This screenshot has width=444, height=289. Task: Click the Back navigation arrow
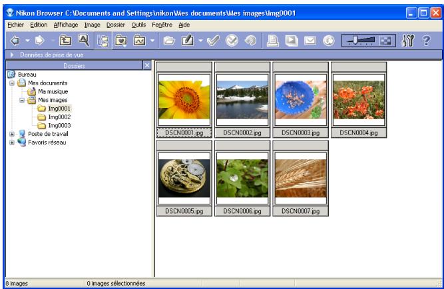point(15,41)
